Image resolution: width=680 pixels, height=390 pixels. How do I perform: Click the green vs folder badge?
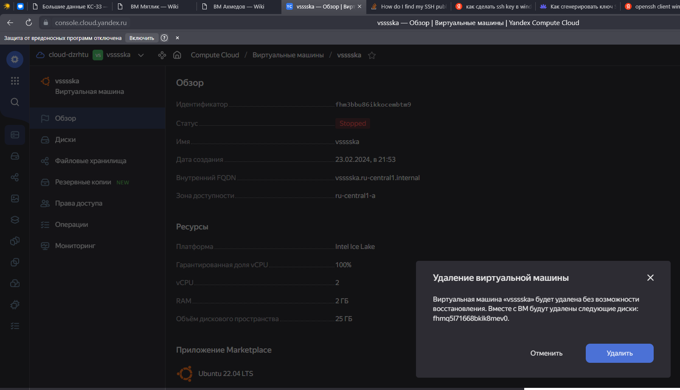pyautogui.click(x=98, y=55)
